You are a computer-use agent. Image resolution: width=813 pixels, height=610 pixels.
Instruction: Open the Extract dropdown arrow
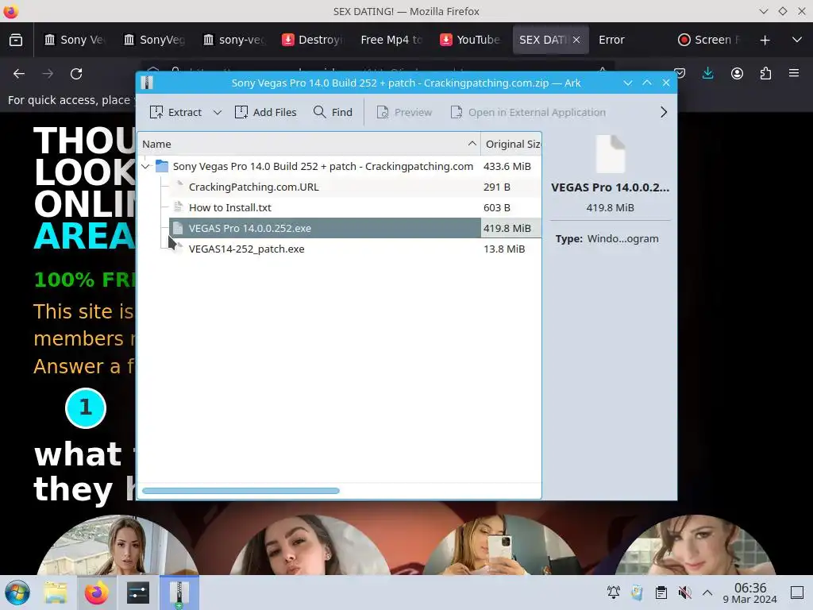click(x=218, y=112)
